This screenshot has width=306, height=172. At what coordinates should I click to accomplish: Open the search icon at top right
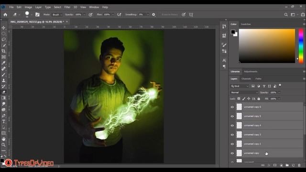click(x=286, y=15)
